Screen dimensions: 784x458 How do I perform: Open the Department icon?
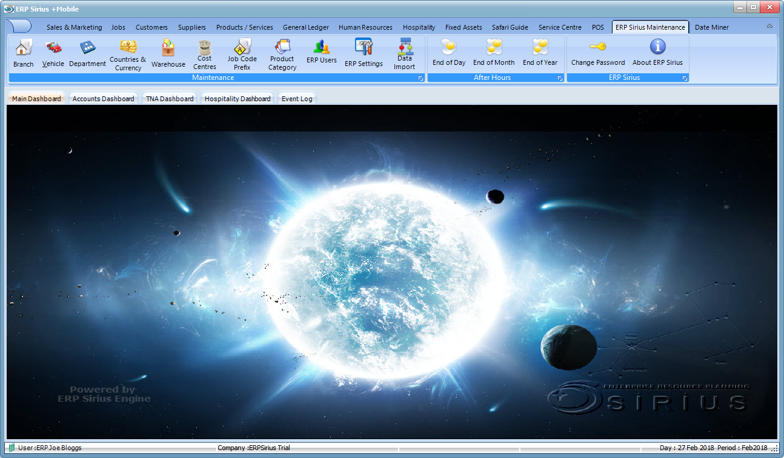87,53
